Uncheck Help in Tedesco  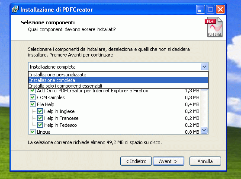tap(40, 125)
